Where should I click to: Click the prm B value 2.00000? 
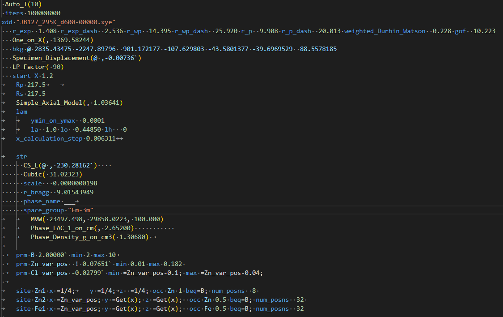pyautogui.click(x=51, y=255)
